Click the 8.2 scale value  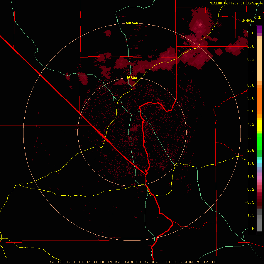pyautogui.click(x=251, y=59)
